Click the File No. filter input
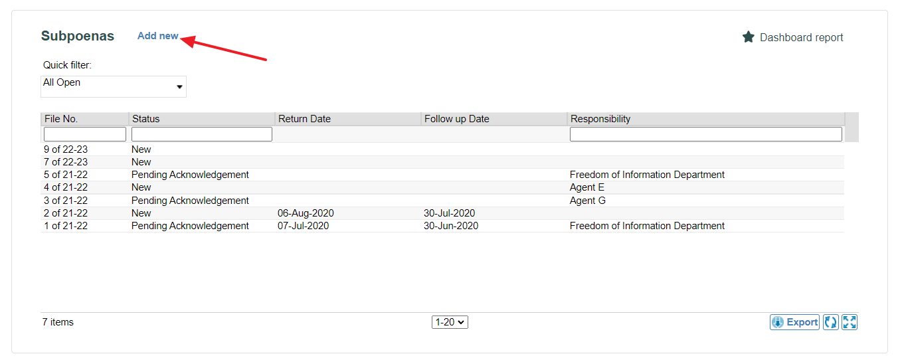 [x=85, y=134]
